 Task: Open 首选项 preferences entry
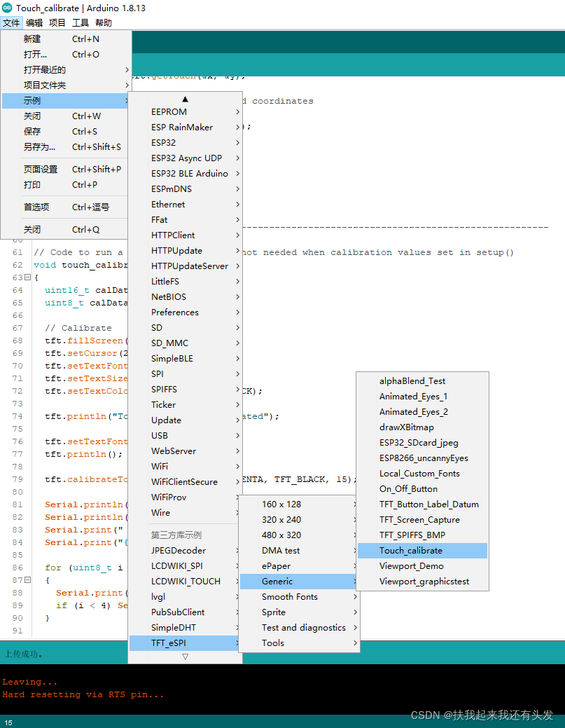[x=65, y=207]
